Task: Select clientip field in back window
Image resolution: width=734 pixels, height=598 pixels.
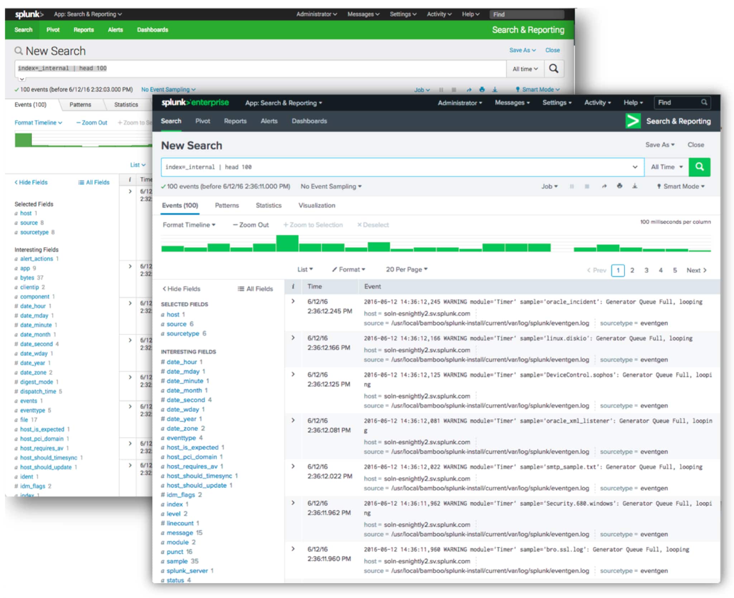Action: click(29, 287)
